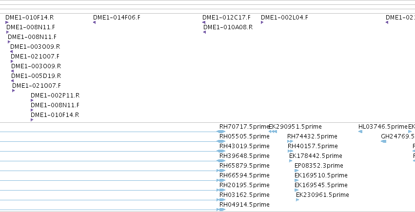Screen dimensions: 415x212
Task: Select the EST glyph below RH65879.5prime
Action: click(x=221, y=171)
